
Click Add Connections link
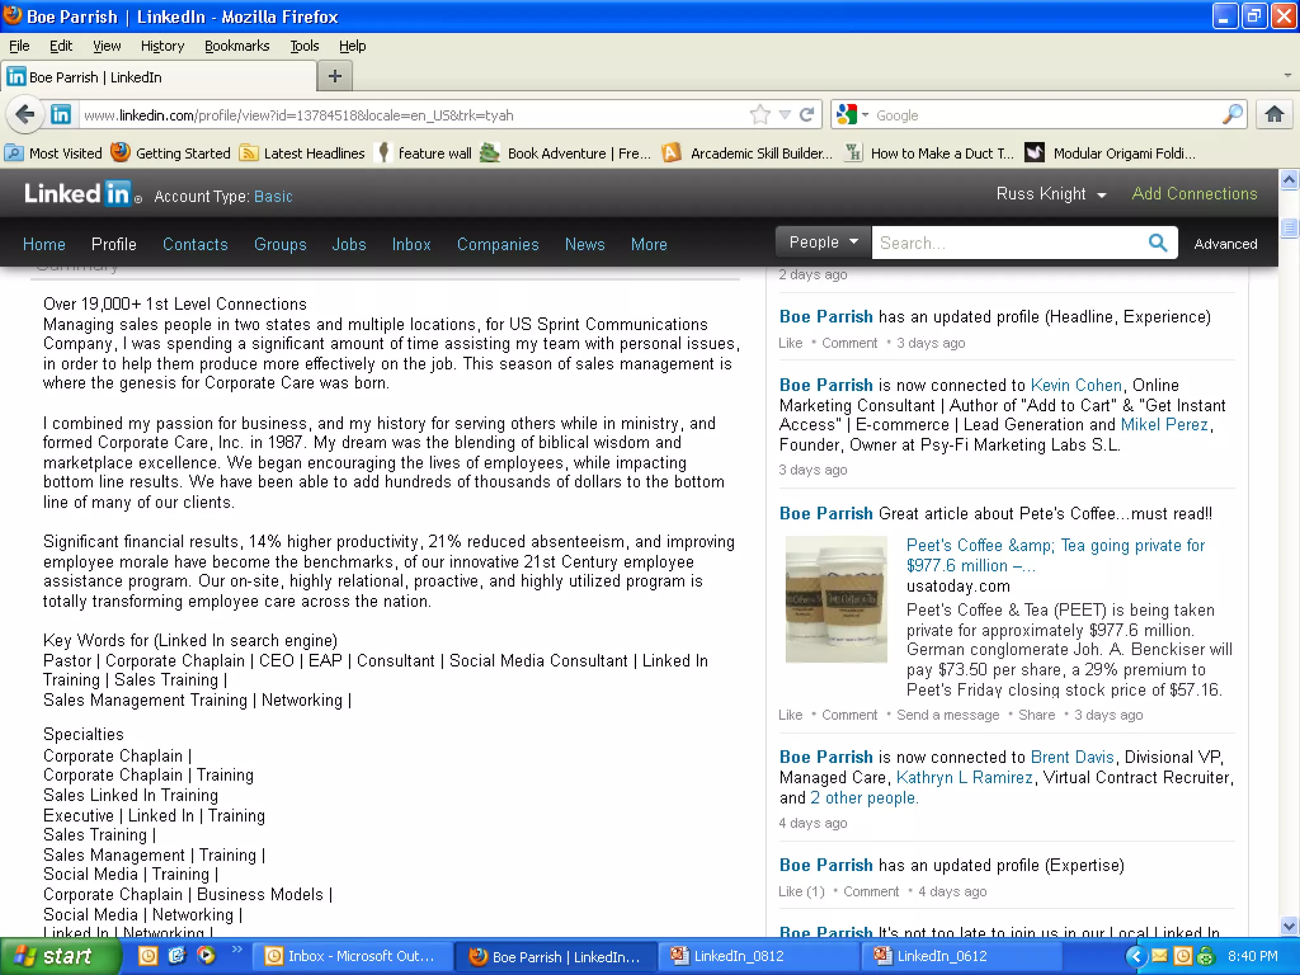coord(1194,194)
